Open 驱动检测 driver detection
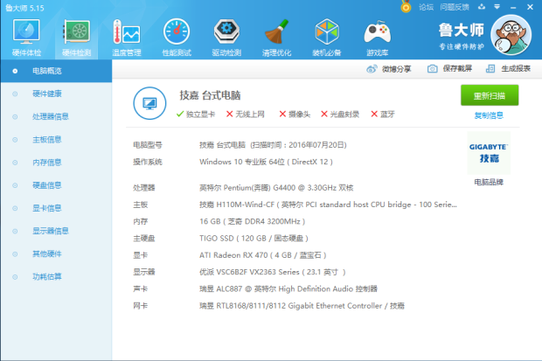The width and height of the screenshot is (542, 361). point(226,38)
